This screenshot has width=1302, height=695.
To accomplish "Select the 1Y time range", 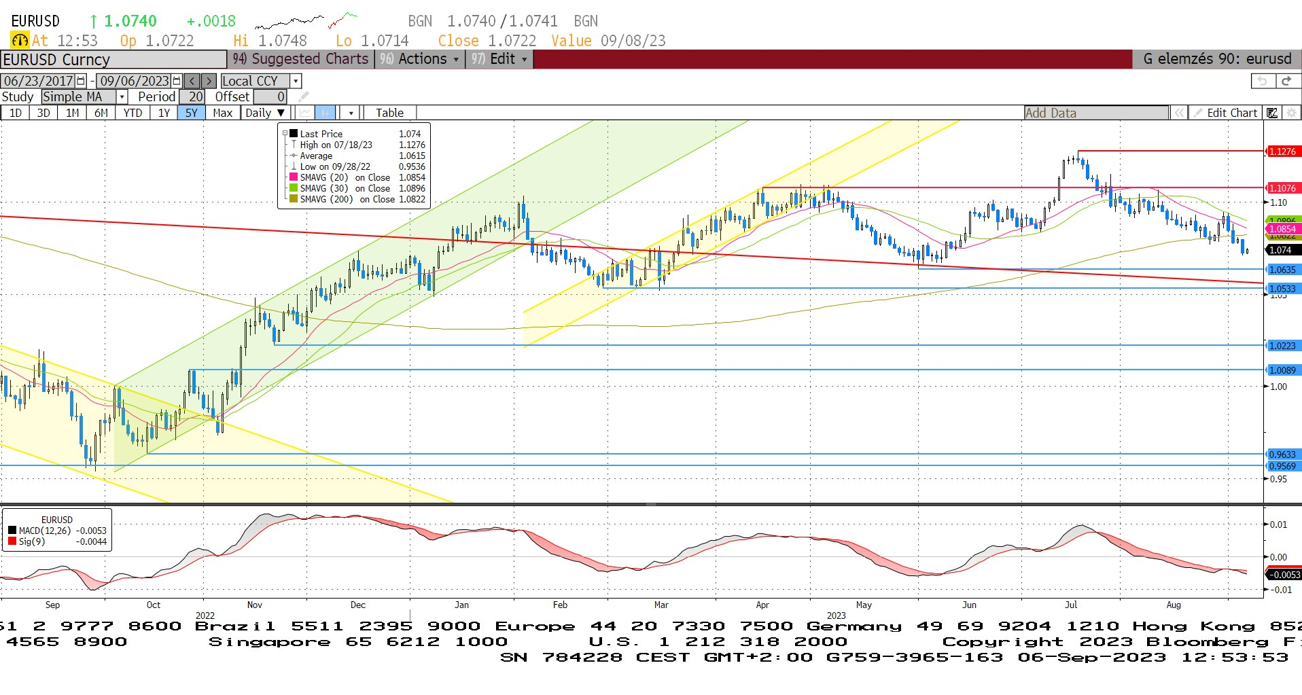I will pos(164,113).
